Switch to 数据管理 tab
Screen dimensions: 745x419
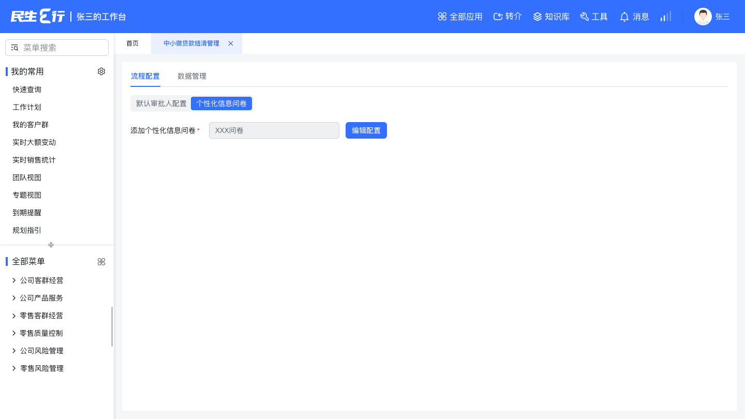click(x=192, y=76)
